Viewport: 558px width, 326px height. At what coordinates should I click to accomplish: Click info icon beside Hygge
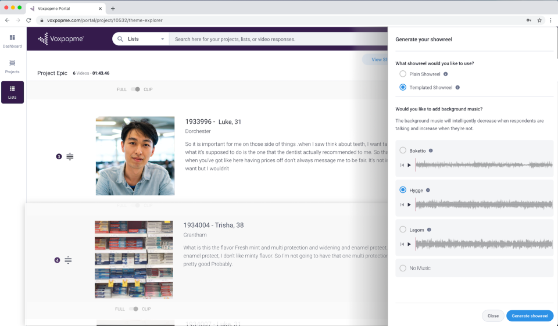point(428,190)
